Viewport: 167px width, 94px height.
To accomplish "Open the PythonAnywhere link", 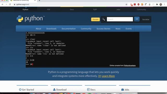I will pyautogui.click(x=130, y=66).
